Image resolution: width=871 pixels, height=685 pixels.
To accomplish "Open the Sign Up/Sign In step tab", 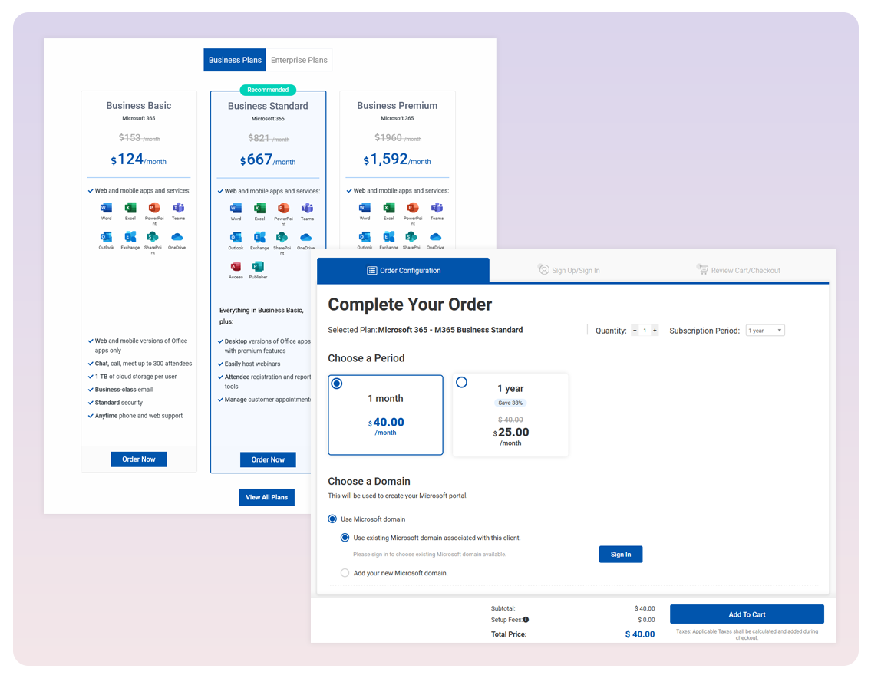I will tap(569, 270).
